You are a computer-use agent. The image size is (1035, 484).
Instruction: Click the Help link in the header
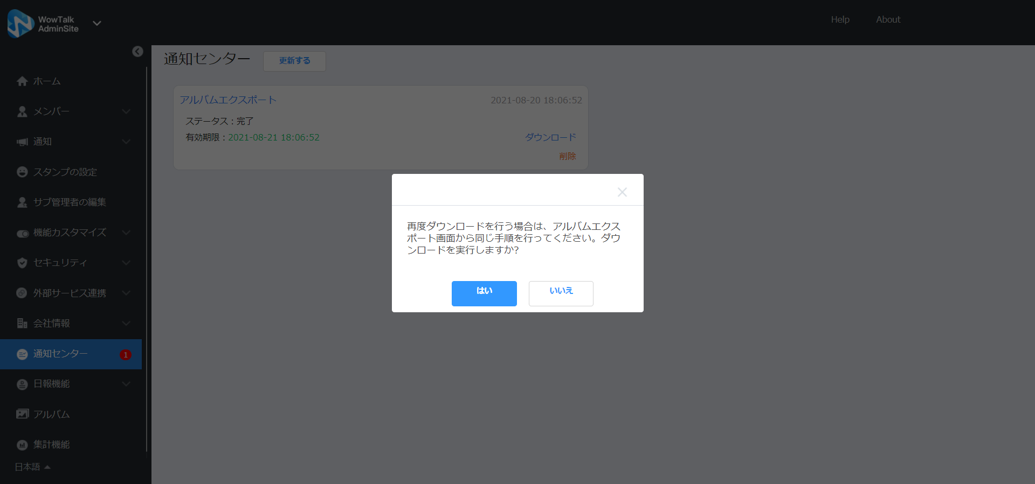coord(840,19)
